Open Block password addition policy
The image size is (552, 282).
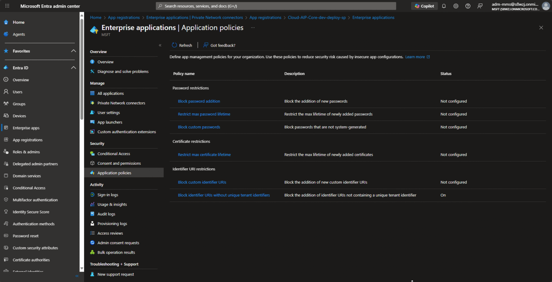(x=199, y=101)
